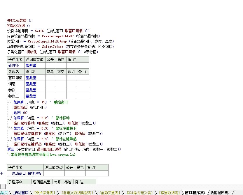The image size is (243, 195).
Task: Click the GetDC function call
Action: pos(39,31)
